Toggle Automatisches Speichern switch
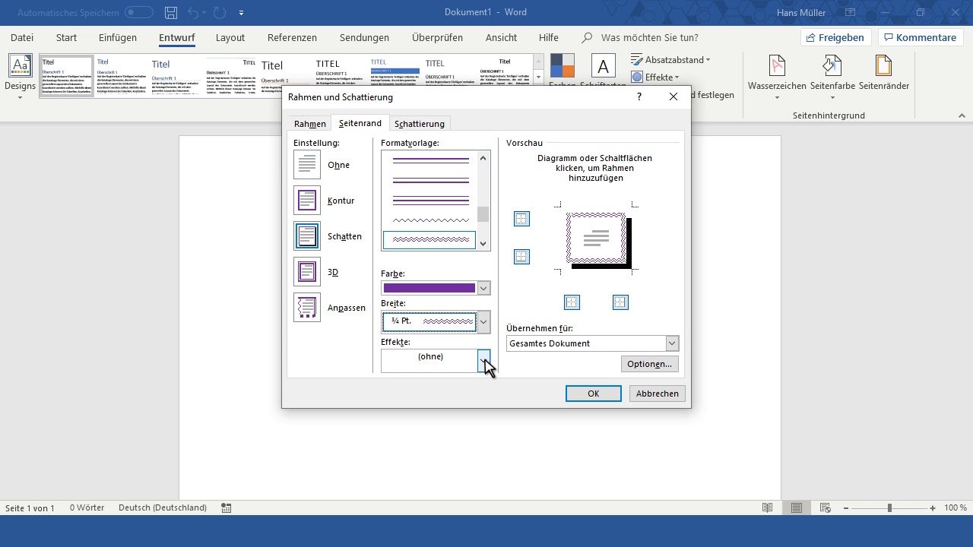Viewport: 973px width, 547px height. coord(138,13)
